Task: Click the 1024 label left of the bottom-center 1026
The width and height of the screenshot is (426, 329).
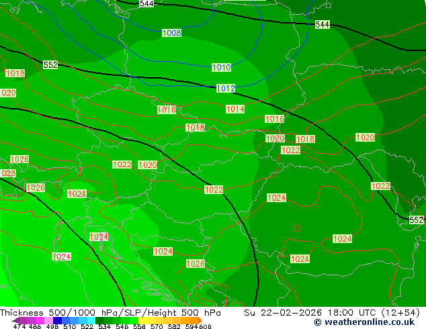Action: click(x=163, y=251)
